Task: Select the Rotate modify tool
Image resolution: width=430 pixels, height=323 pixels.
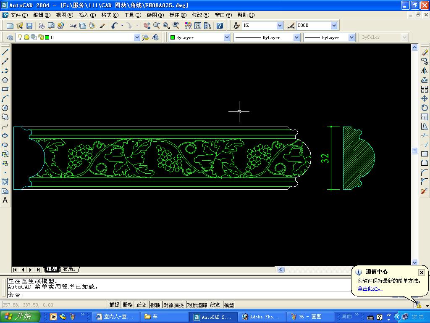Action: coord(424,108)
